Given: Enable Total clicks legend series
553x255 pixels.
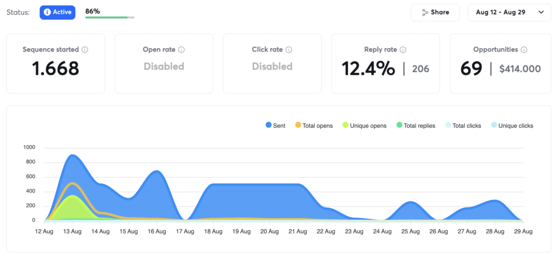Looking at the screenshot, I should pyautogui.click(x=462, y=126).
